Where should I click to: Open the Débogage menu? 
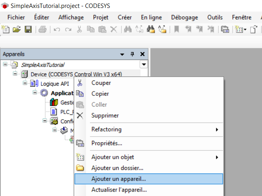click(184, 17)
